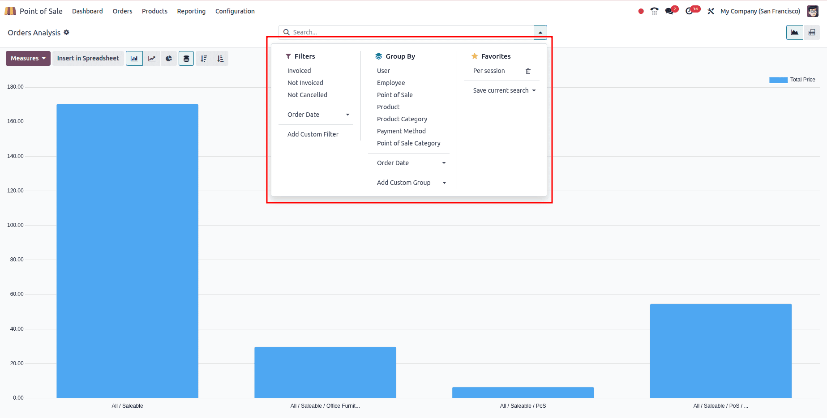Expand the Order Date filter options

(348, 115)
